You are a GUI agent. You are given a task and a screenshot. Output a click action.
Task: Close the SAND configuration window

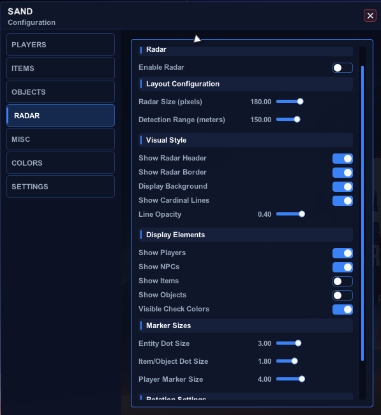point(370,15)
